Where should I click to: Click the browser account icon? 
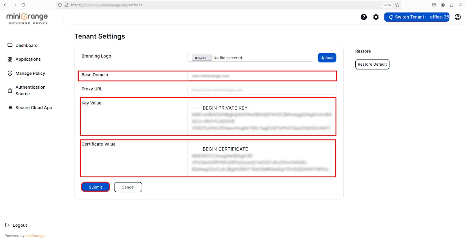[443, 5]
